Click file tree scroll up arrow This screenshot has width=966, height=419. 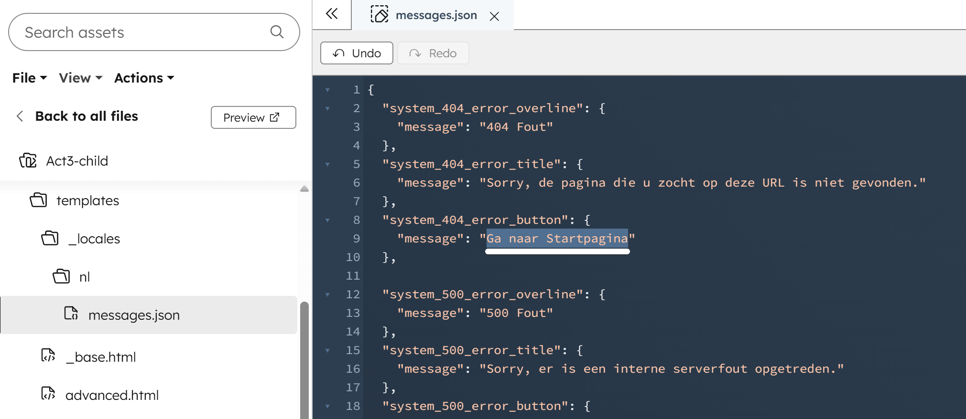[x=304, y=189]
